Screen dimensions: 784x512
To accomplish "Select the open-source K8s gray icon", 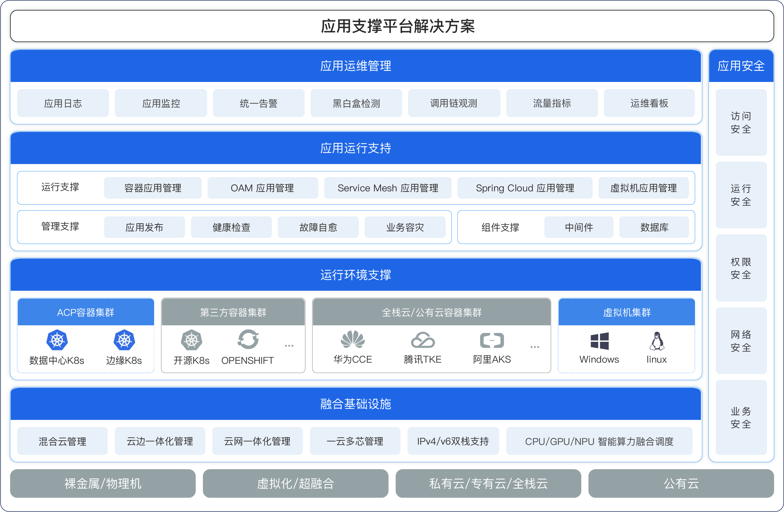I will click(x=191, y=340).
